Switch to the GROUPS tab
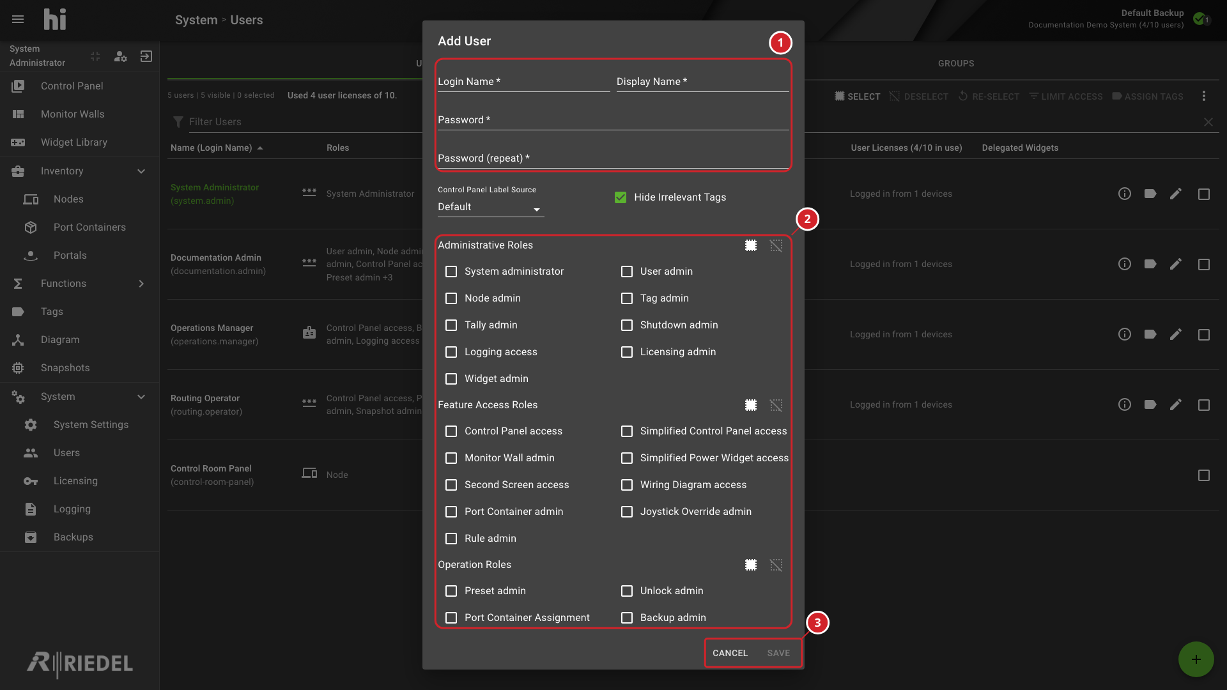This screenshot has width=1227, height=690. click(x=956, y=63)
